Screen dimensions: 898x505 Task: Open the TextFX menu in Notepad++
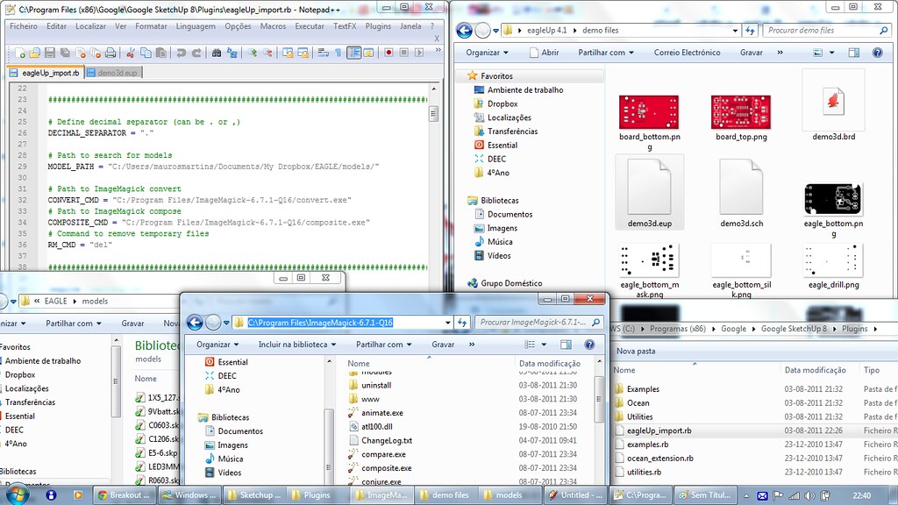coord(345,26)
